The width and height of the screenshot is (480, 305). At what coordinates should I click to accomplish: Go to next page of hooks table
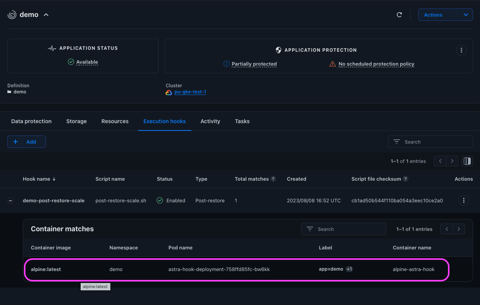pyautogui.click(x=452, y=161)
